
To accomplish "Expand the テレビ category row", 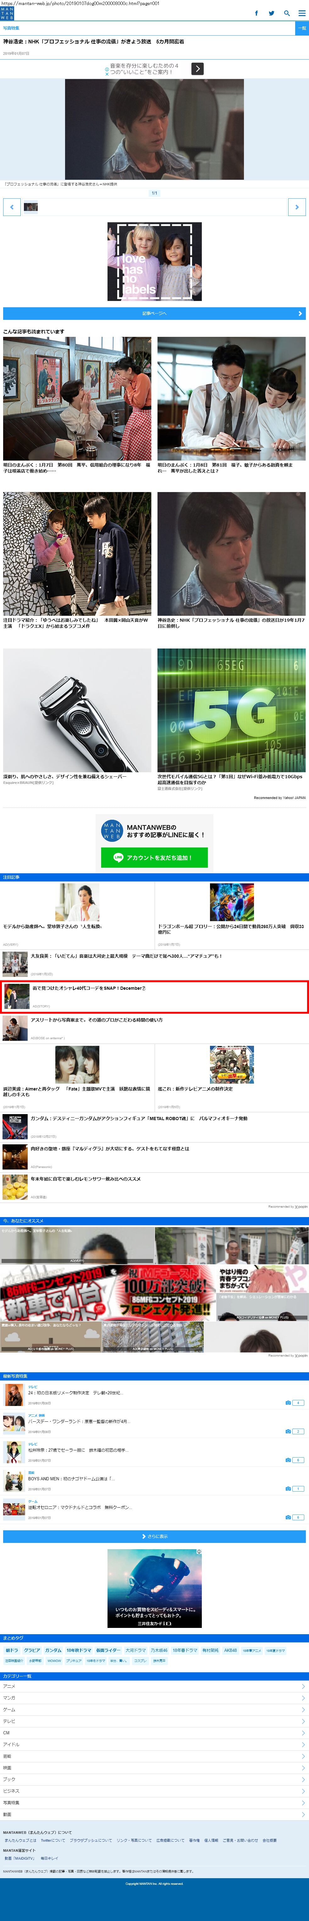I will pyautogui.click(x=154, y=1721).
